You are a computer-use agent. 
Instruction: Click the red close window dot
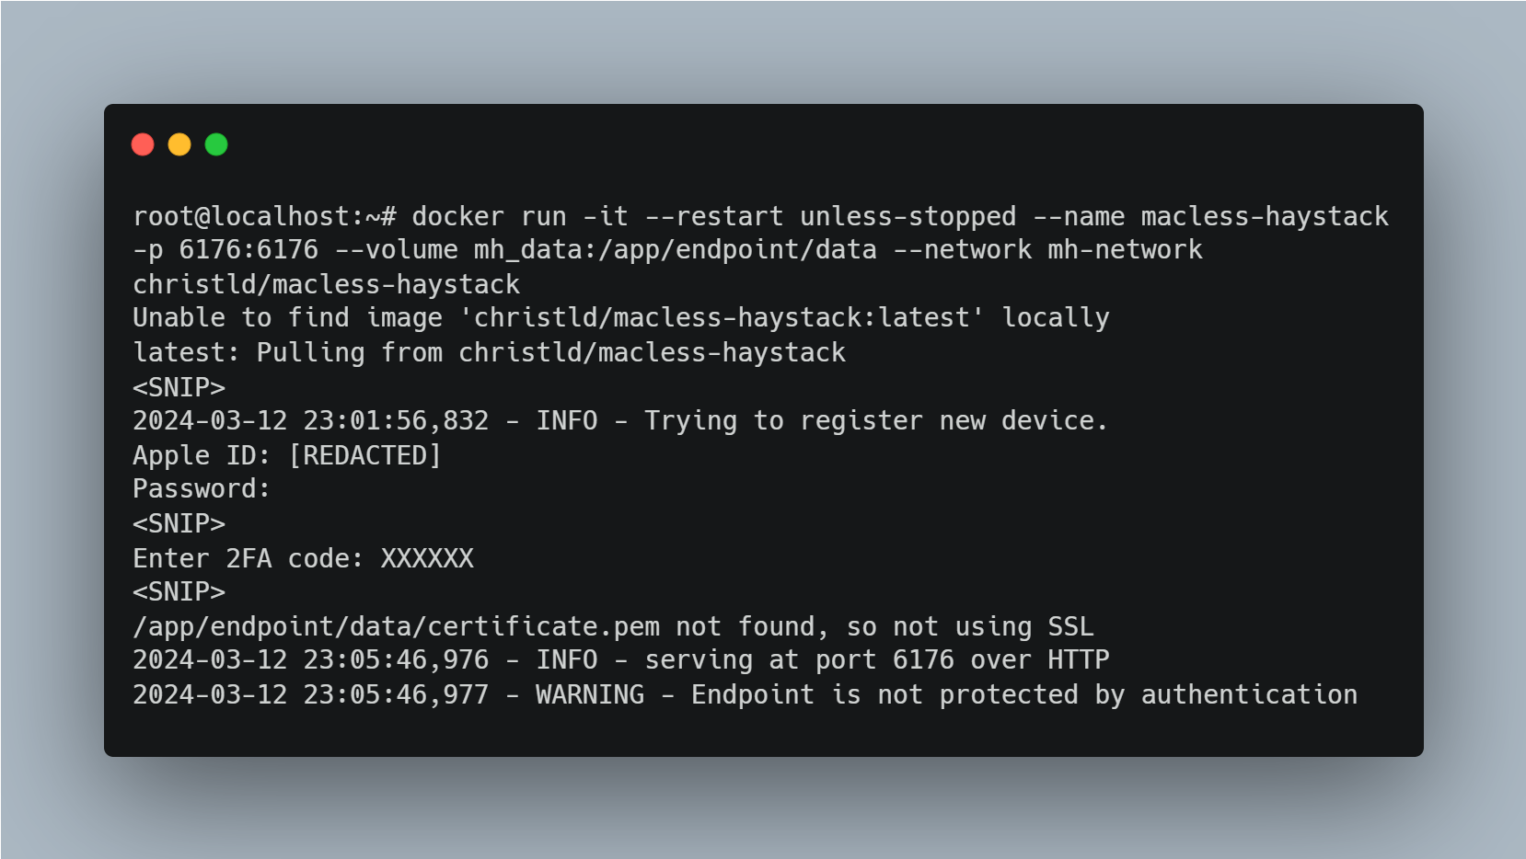point(143,144)
